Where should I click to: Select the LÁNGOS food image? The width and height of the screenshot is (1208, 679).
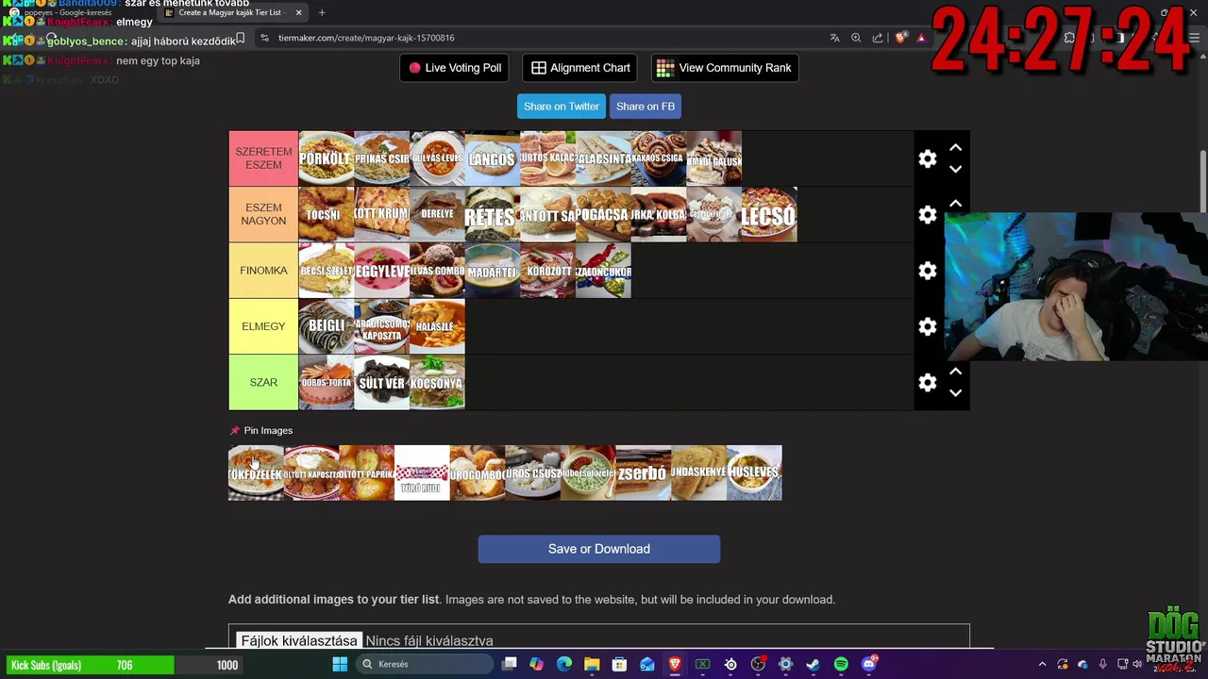pos(493,158)
